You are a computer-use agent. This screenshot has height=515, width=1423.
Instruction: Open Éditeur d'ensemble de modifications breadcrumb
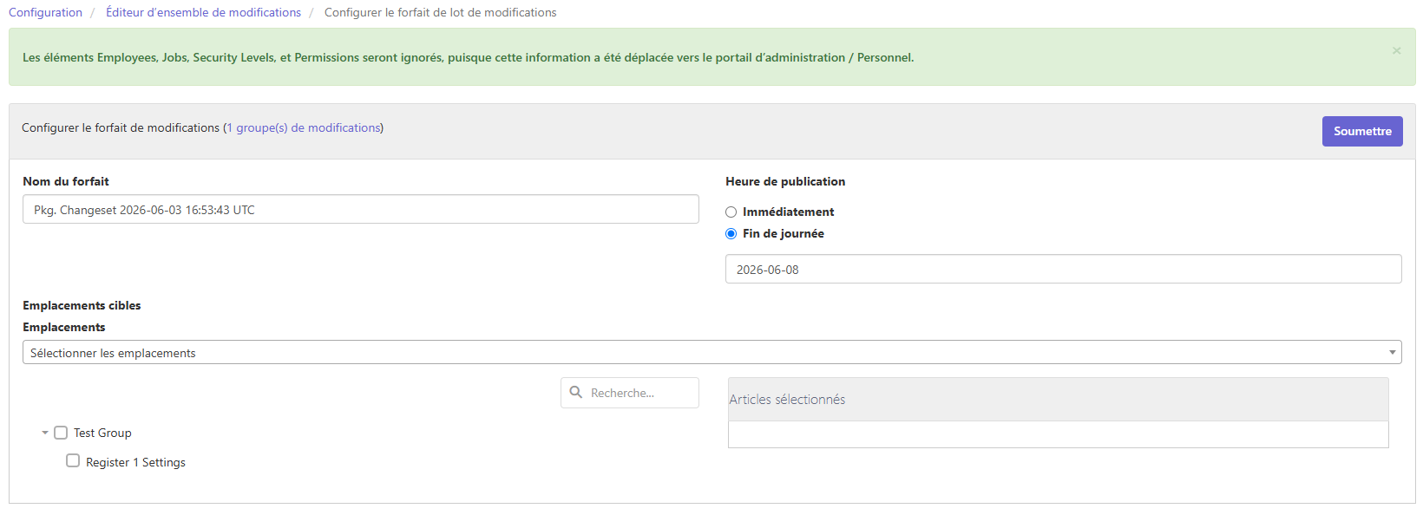click(203, 12)
